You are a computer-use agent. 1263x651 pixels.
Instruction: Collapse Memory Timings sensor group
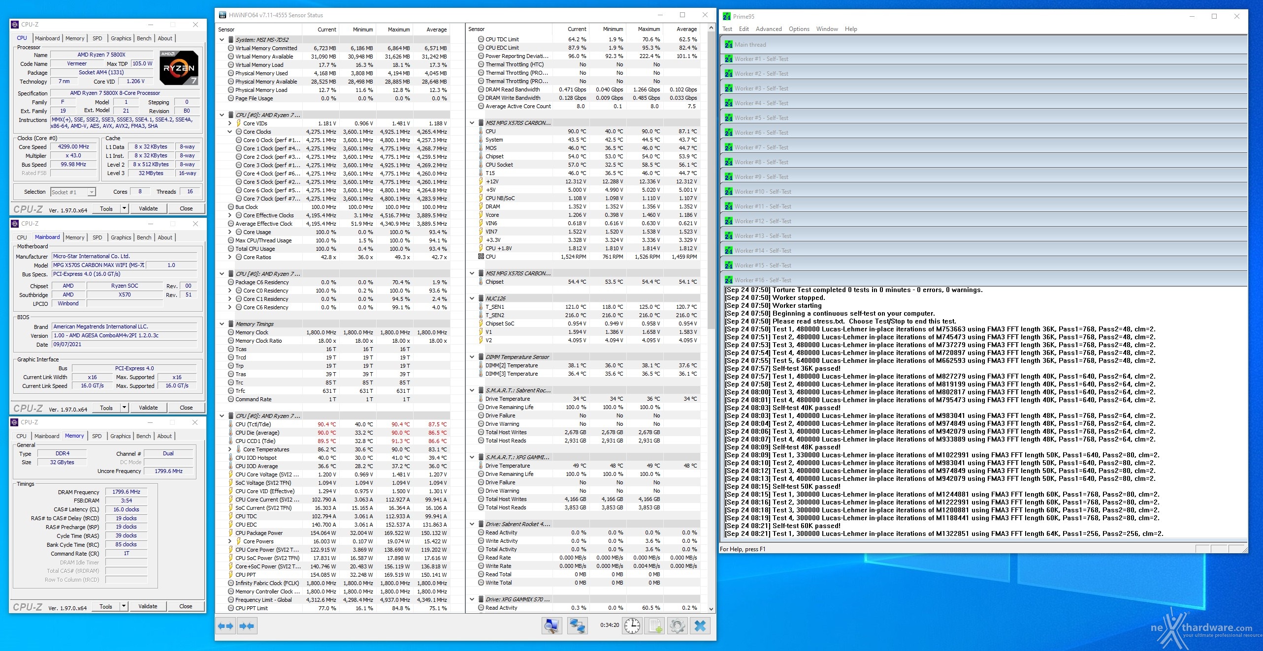222,324
